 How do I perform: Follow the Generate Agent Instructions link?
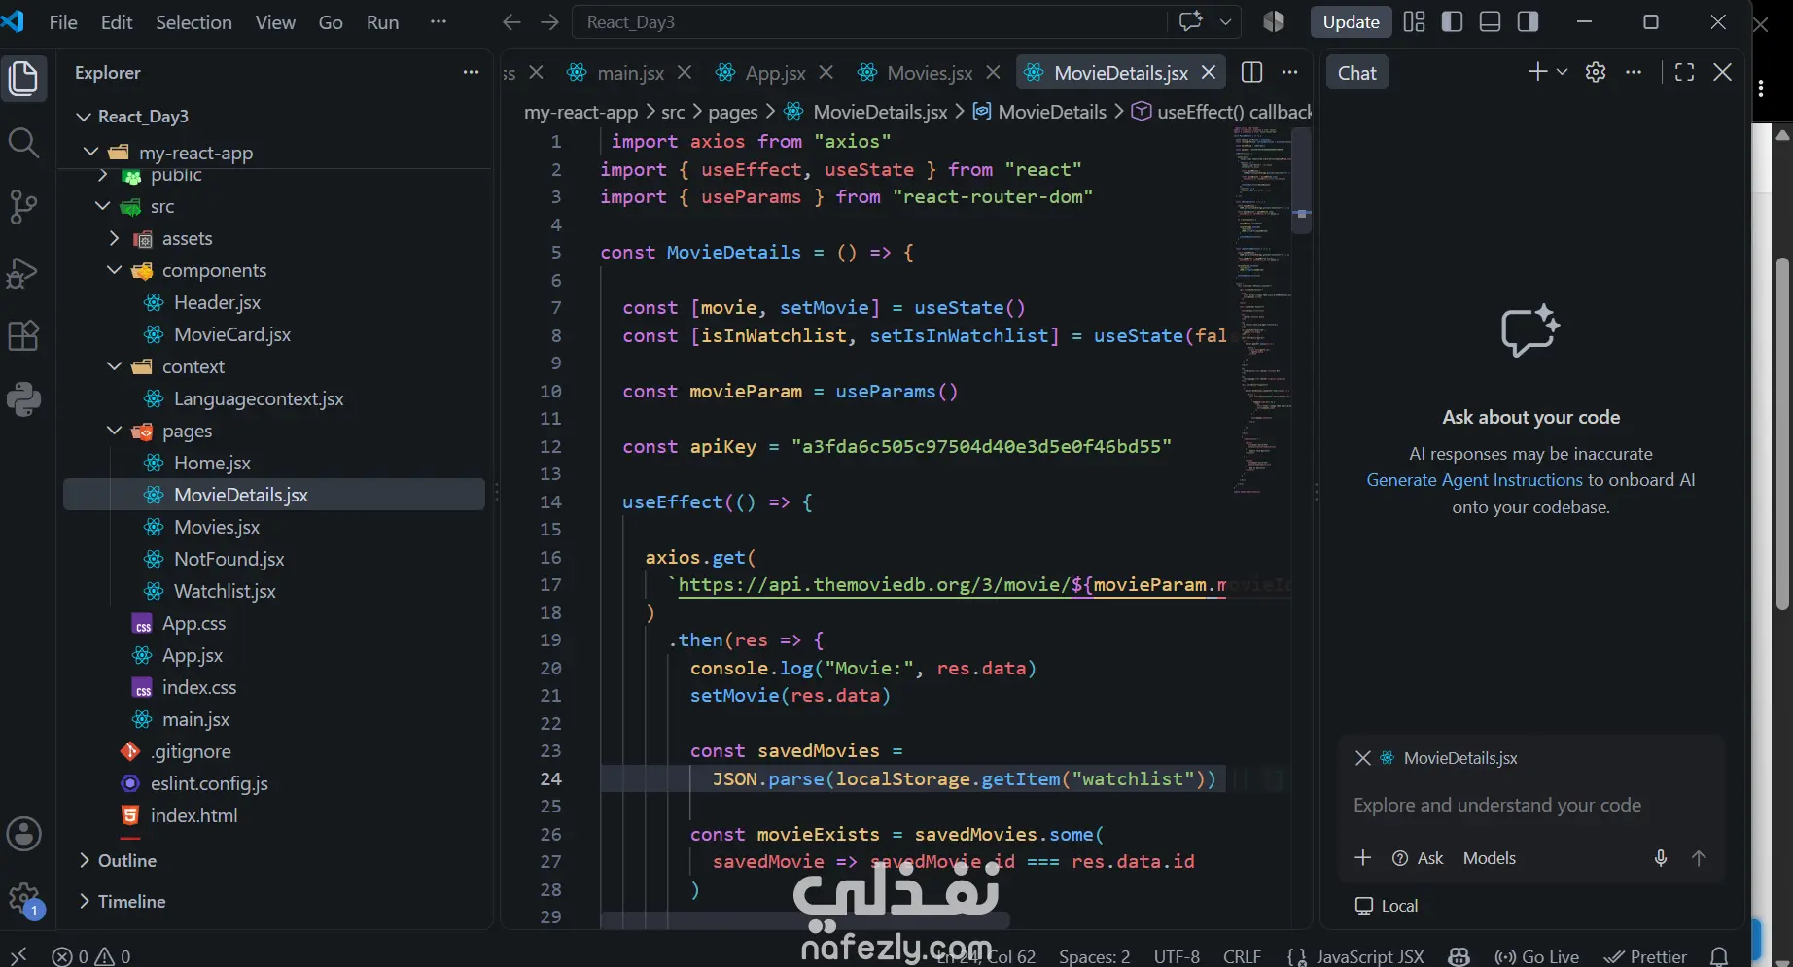tap(1474, 480)
